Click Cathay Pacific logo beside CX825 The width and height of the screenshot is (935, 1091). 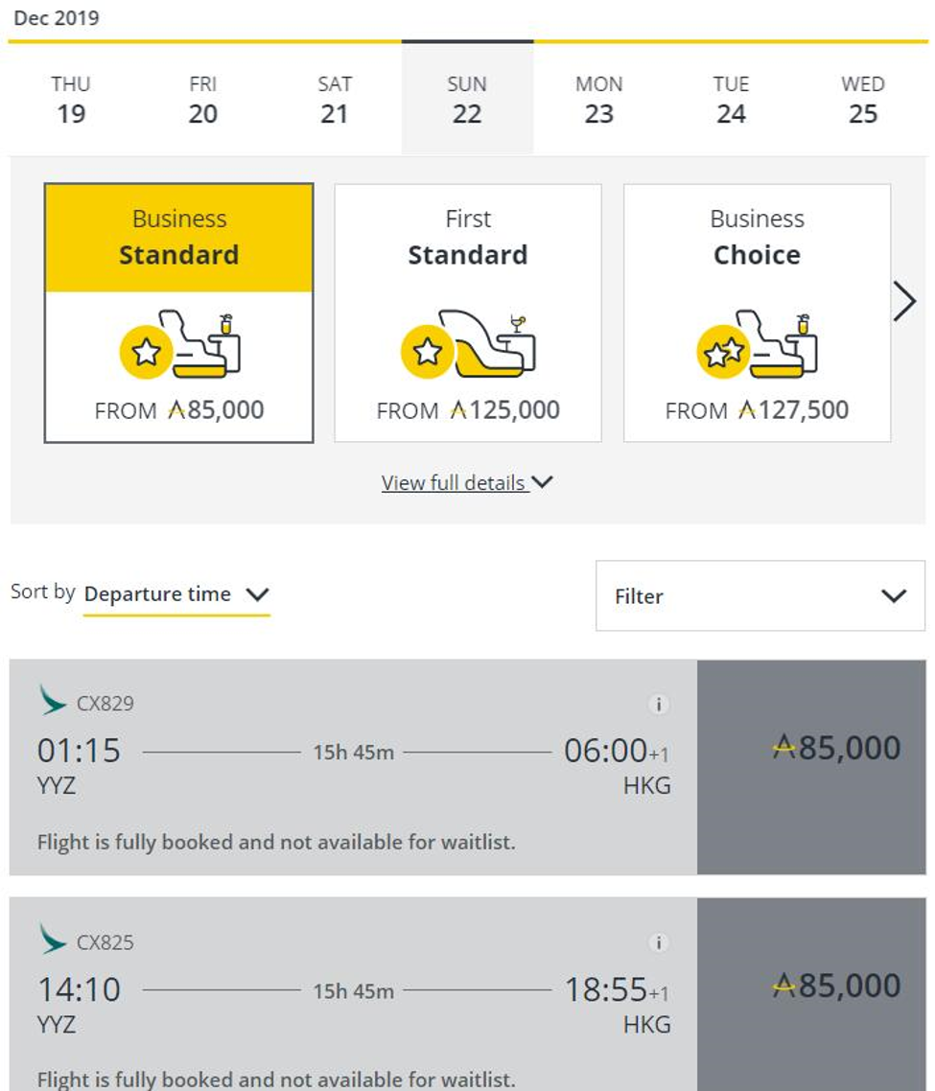click(x=52, y=939)
